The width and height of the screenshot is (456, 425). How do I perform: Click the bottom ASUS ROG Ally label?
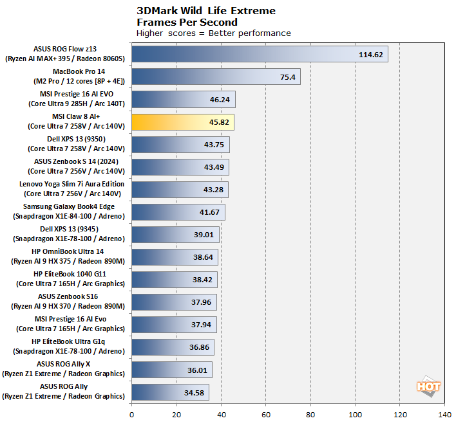(x=64, y=386)
